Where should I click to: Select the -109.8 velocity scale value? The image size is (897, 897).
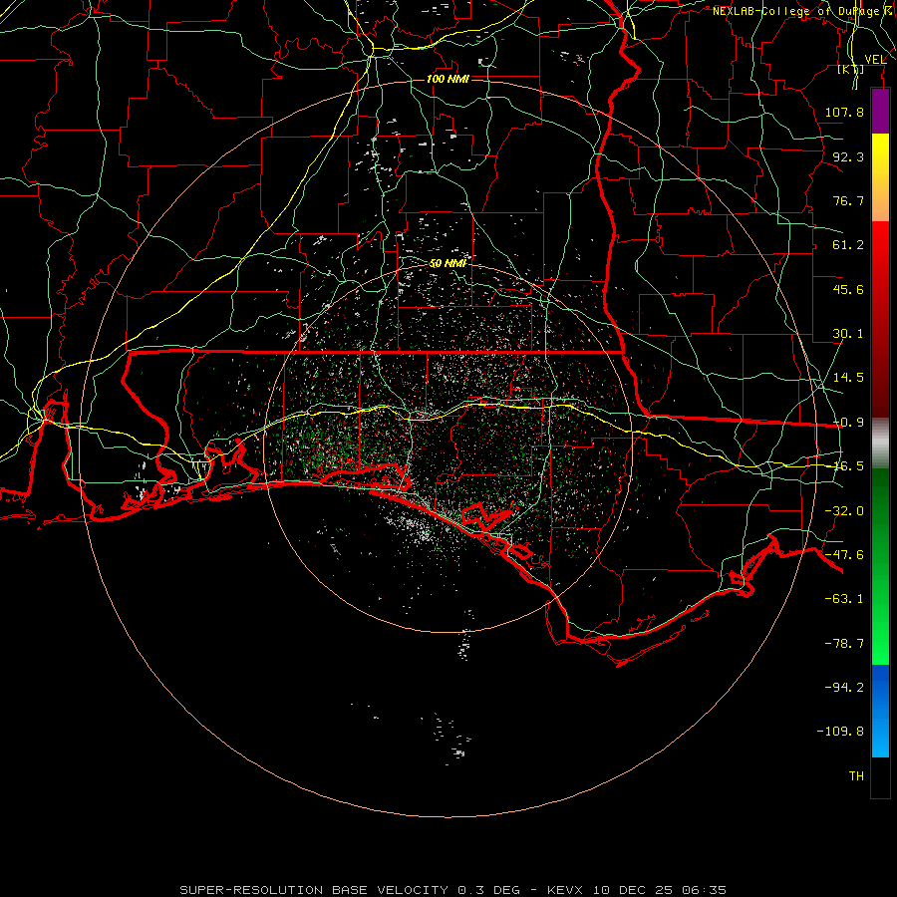pyautogui.click(x=840, y=732)
